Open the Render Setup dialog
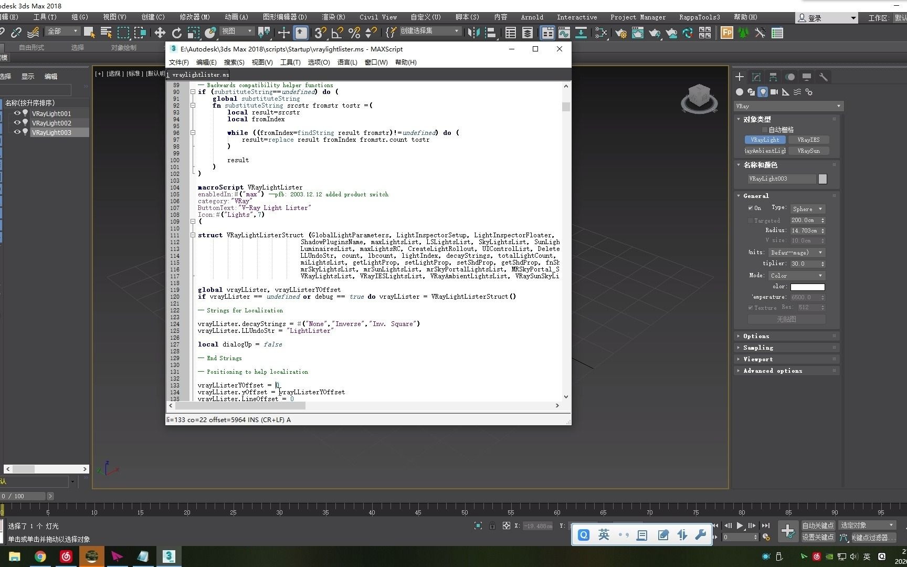This screenshot has height=567, width=907. tap(621, 33)
